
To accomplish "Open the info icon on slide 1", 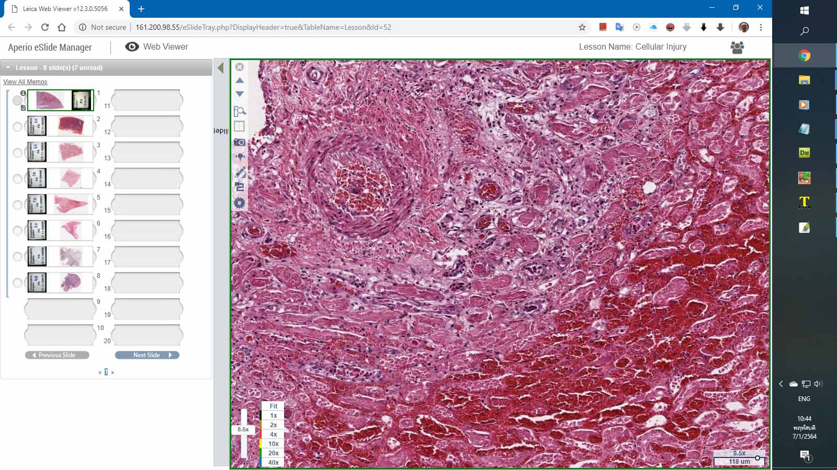I will click(23, 93).
